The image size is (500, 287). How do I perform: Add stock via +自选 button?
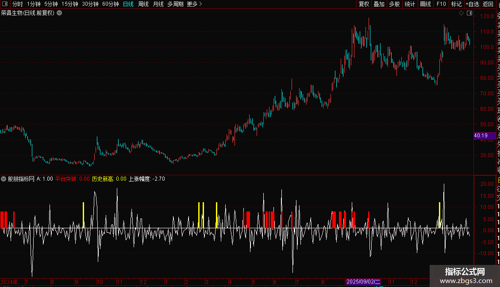coord(472,4)
